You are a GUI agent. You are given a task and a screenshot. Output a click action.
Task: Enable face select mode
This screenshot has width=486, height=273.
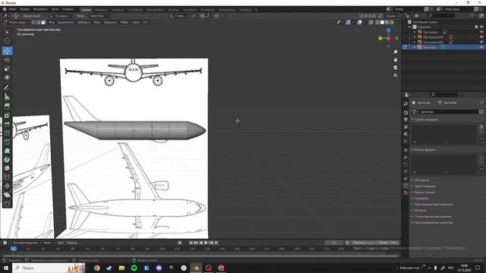click(43, 22)
